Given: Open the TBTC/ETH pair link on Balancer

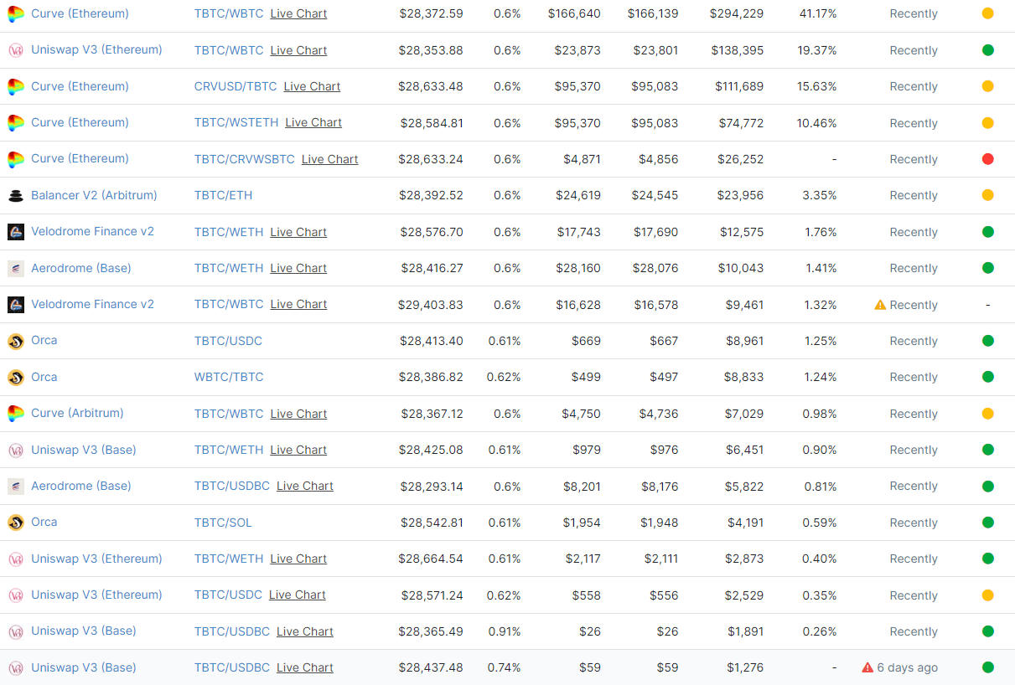Looking at the screenshot, I should tap(223, 195).
